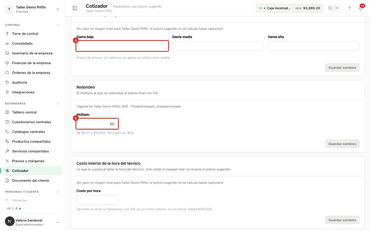Open the search magnifier icon
This screenshot has height=231, width=371.
point(330,8)
